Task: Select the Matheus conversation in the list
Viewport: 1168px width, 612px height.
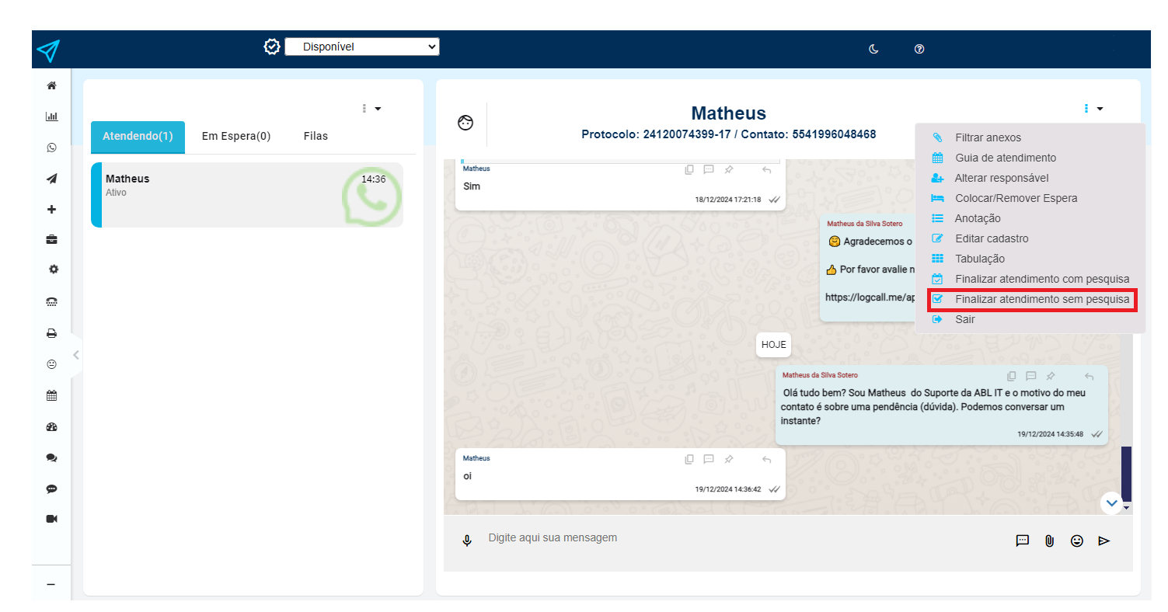Action: 247,195
